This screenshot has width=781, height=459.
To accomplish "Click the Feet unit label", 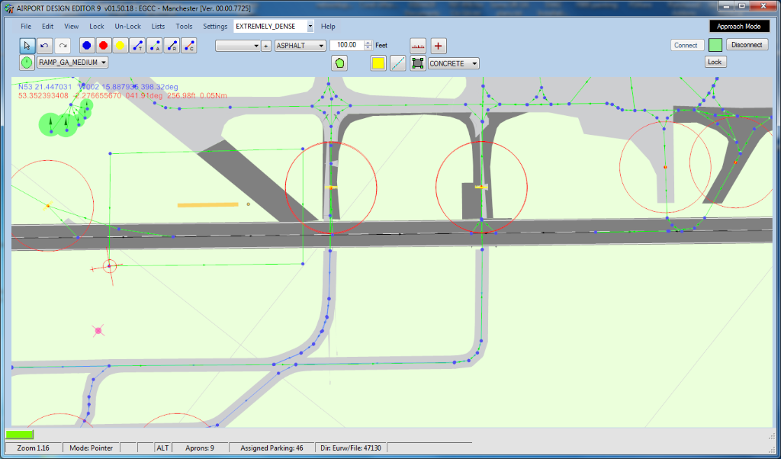I will [x=381, y=45].
